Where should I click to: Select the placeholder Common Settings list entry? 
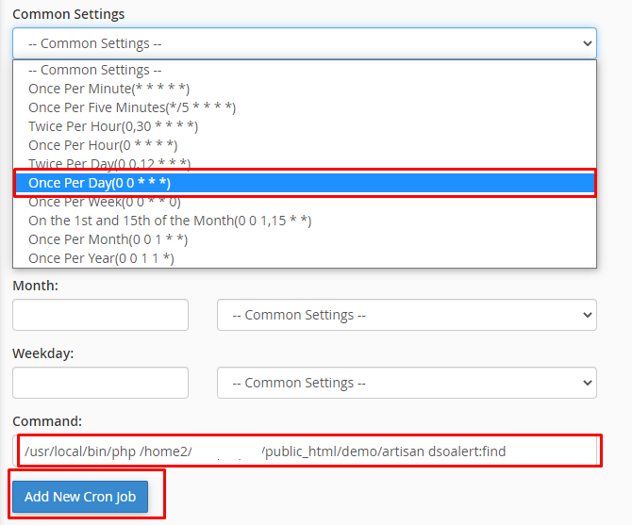(94, 70)
